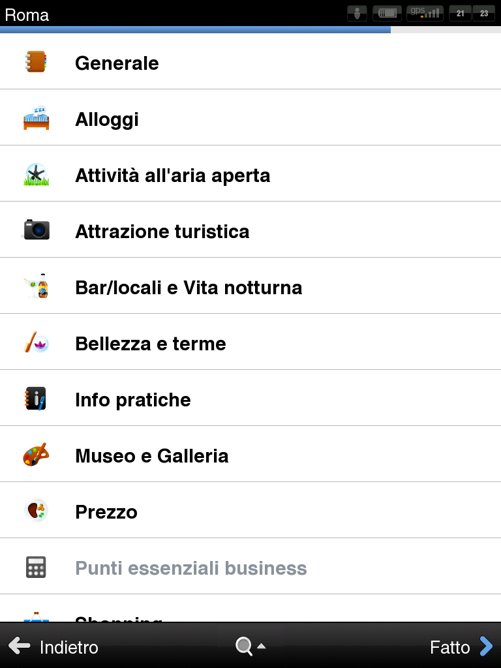Select the Bar/locali e Vita notturna entry

coord(250,286)
